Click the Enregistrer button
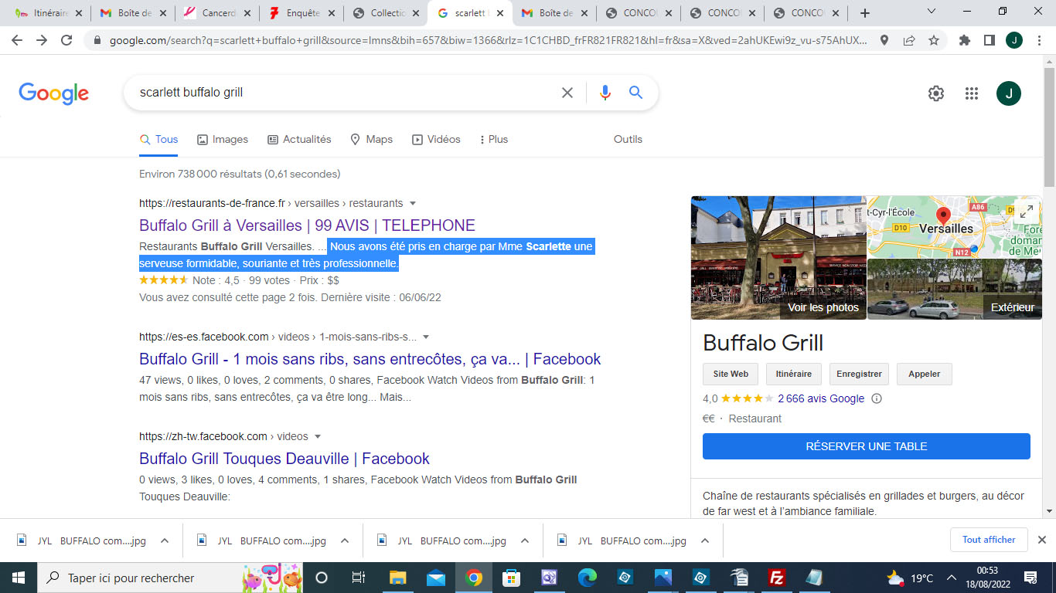Viewport: 1056px width, 593px height. point(859,374)
